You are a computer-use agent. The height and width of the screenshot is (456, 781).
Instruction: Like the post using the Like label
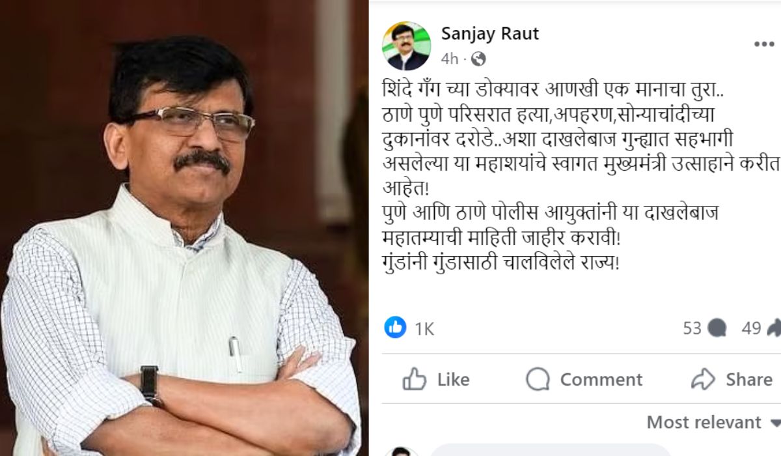(x=453, y=379)
